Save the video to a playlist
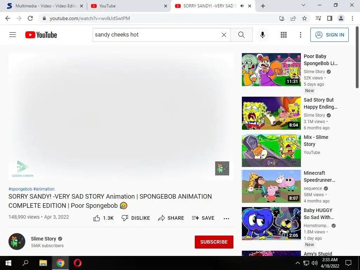The image size is (360, 270). pyautogui.click(x=203, y=218)
